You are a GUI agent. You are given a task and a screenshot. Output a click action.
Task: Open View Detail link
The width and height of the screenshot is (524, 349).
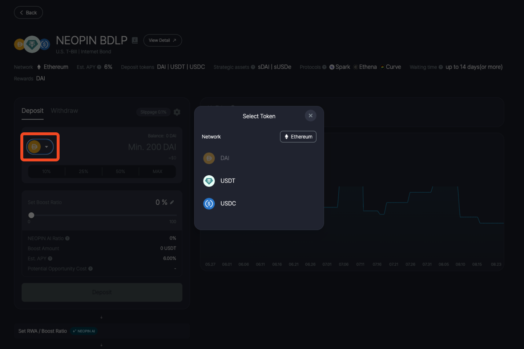162,40
